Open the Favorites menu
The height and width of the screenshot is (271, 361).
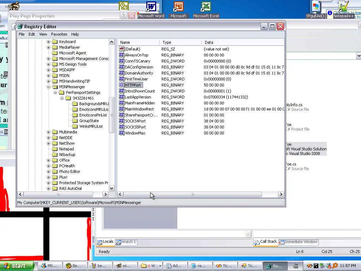(x=59, y=34)
